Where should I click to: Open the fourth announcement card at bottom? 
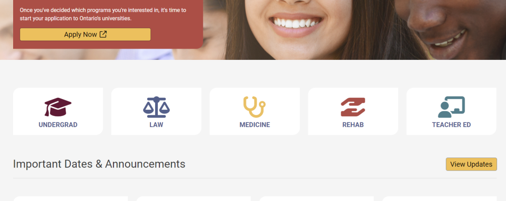[439, 199]
